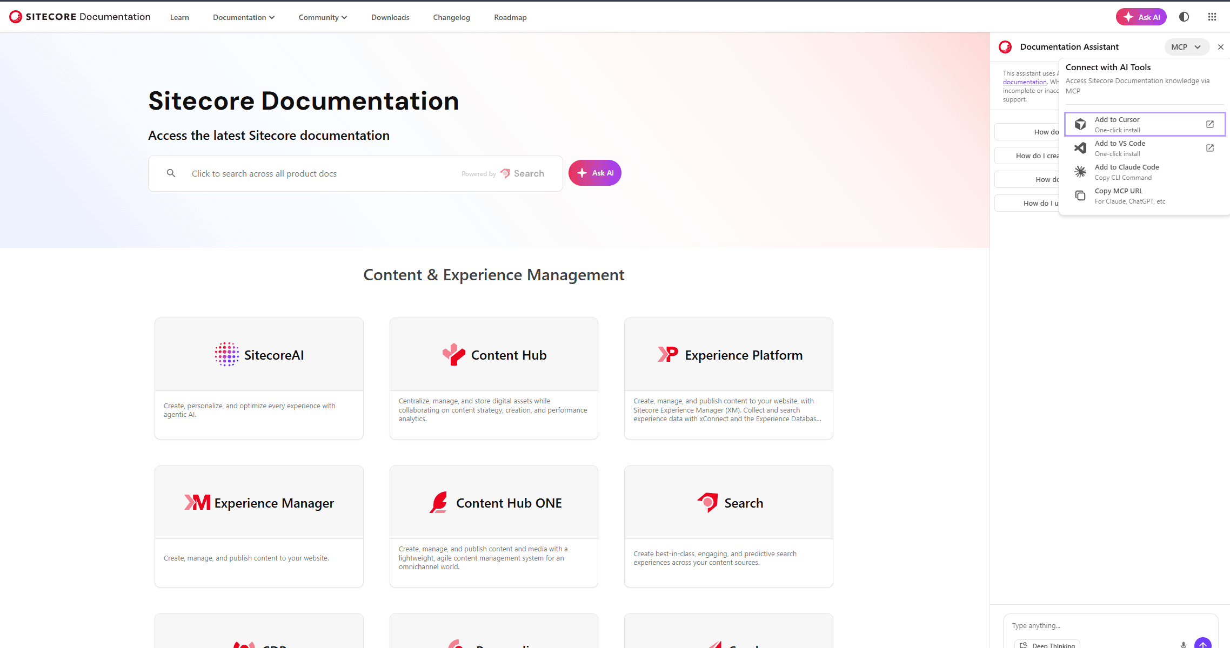The height and width of the screenshot is (648, 1230).
Task: Select Copy MCP URL option
Action: pos(1144,195)
